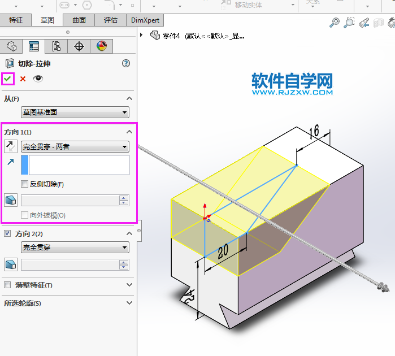
Task: Click the polygon sketch tool icon
Action: (x=87, y=5)
